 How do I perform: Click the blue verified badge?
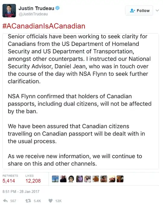click(57, 8)
